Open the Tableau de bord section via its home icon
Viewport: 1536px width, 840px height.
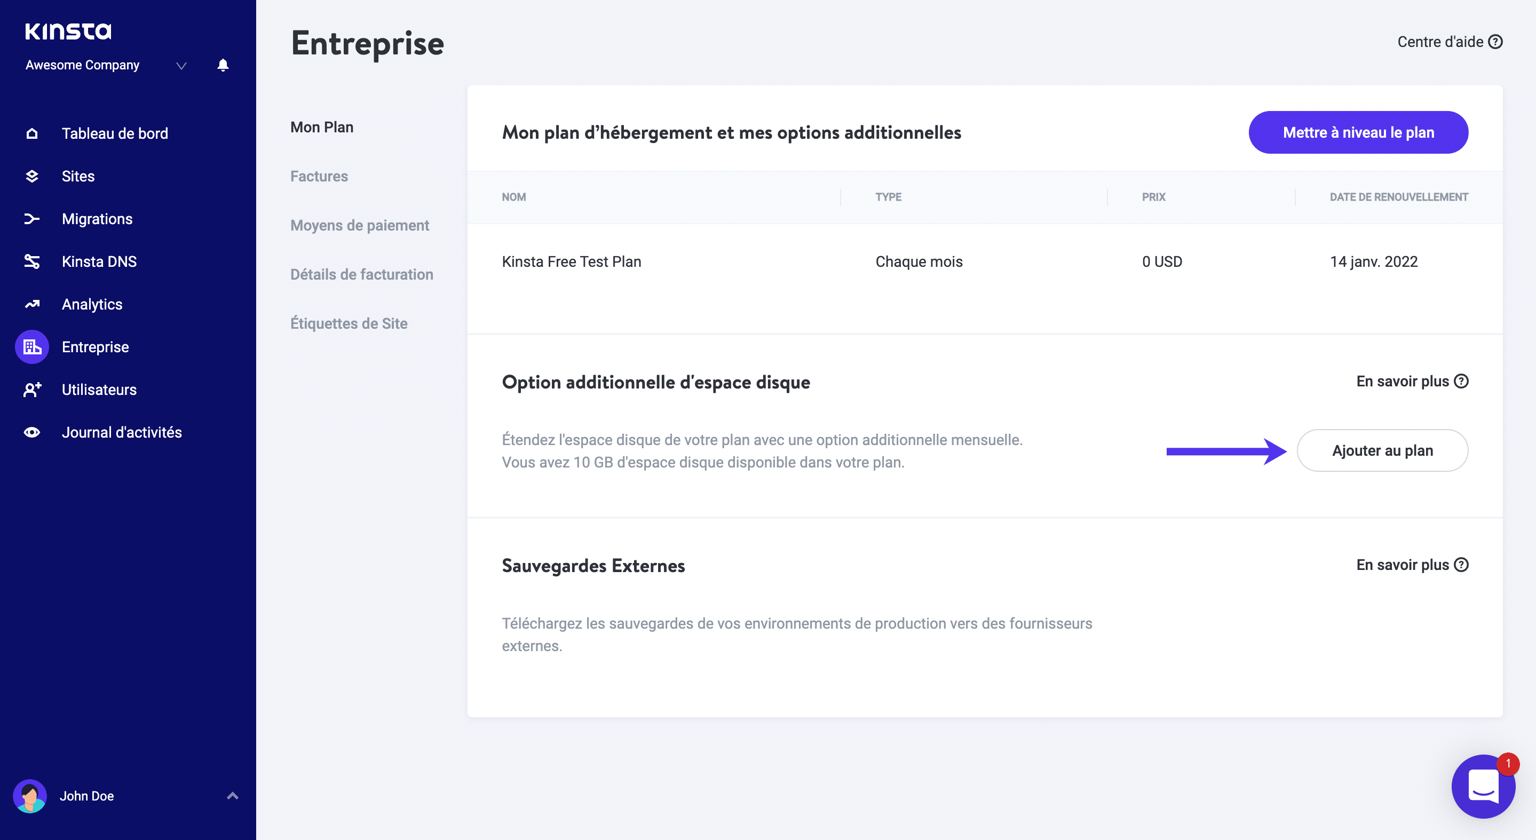[x=31, y=133]
